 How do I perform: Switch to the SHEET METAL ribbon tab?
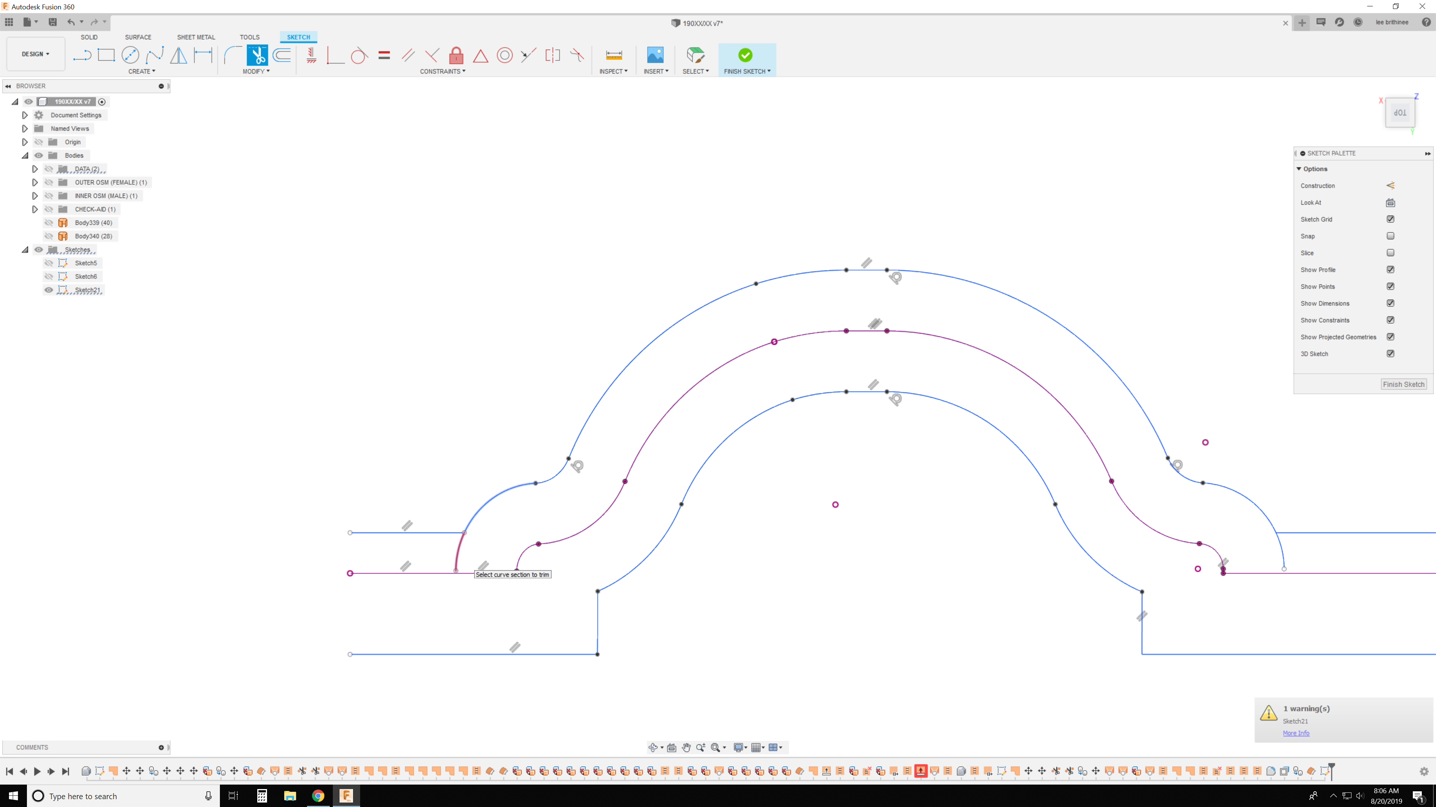(x=196, y=37)
